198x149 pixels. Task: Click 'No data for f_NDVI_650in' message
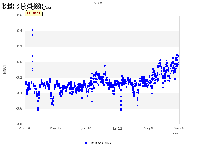click(x=22, y=4)
